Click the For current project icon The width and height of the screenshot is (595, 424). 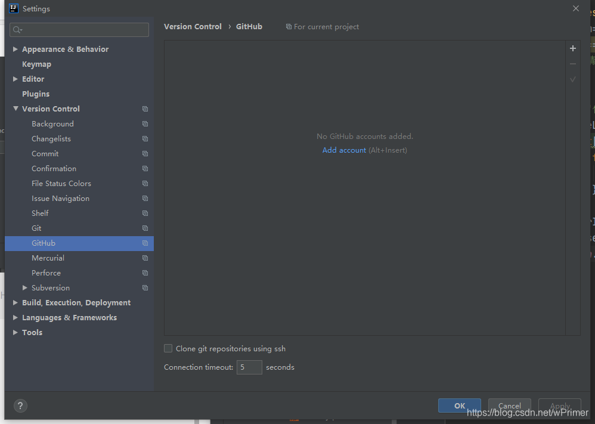[289, 27]
